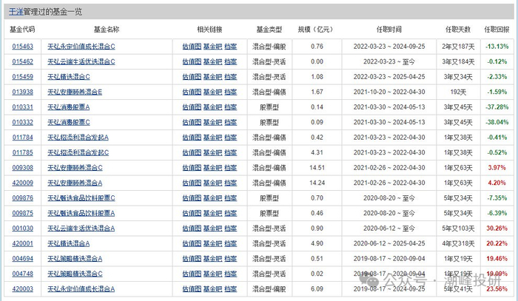
Task: Open fund code 009875 link
Action: click(x=22, y=213)
